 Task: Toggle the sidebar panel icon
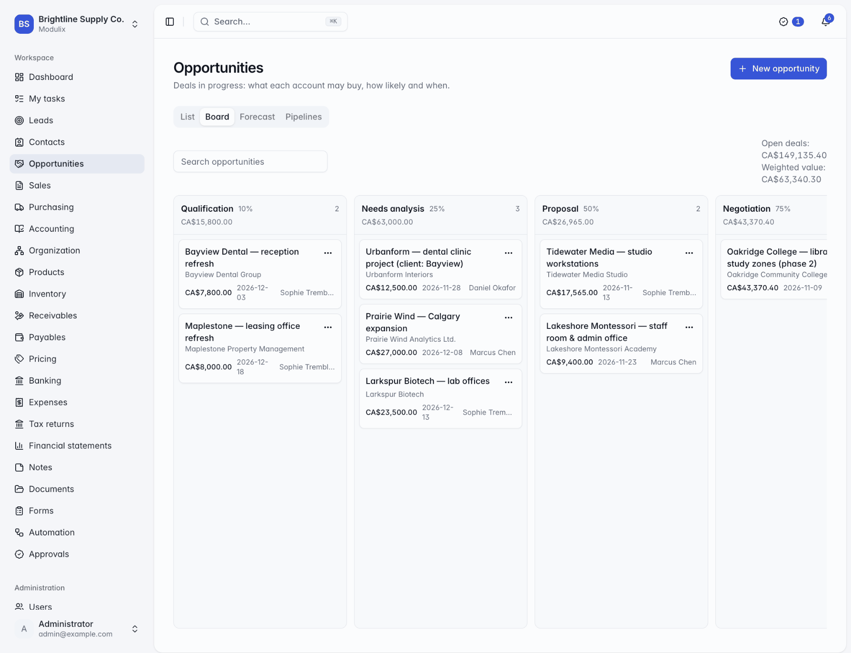point(170,22)
